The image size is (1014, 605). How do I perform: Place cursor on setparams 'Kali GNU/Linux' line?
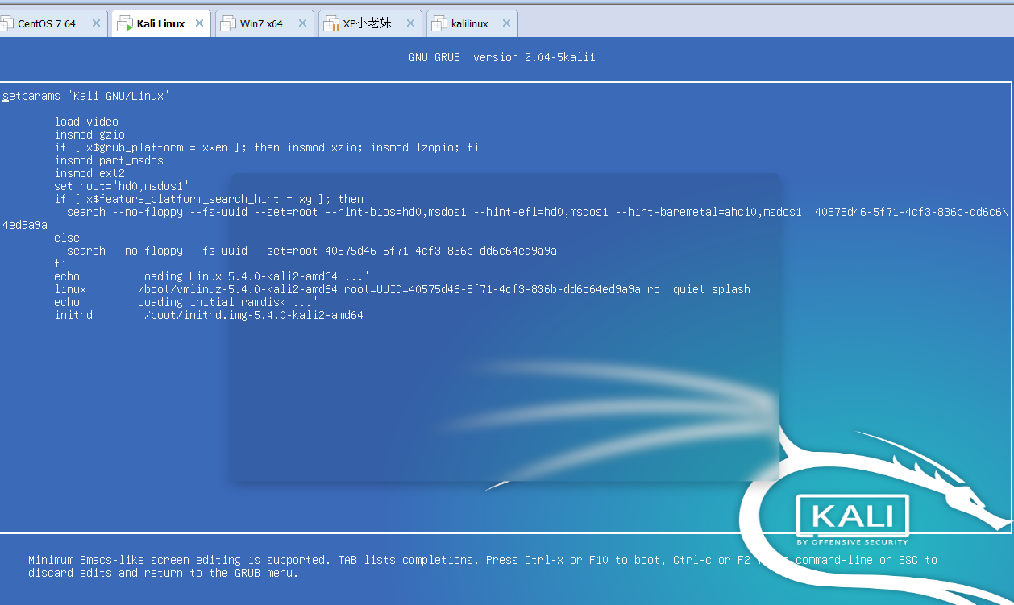click(86, 96)
